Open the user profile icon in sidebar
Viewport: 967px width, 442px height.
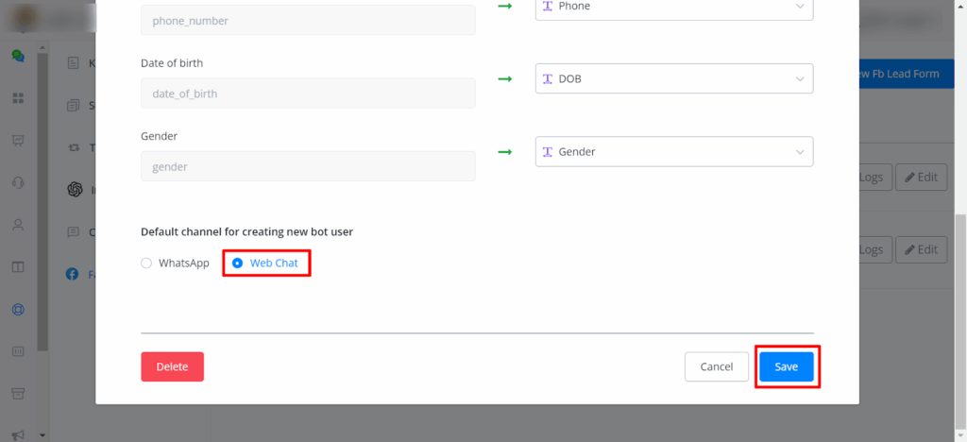[18, 225]
